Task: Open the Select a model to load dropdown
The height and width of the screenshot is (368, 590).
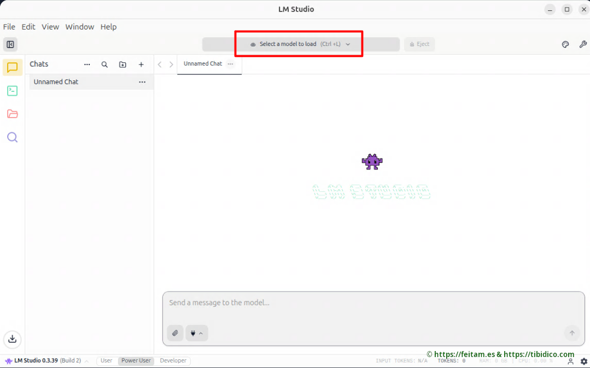Action: point(300,44)
